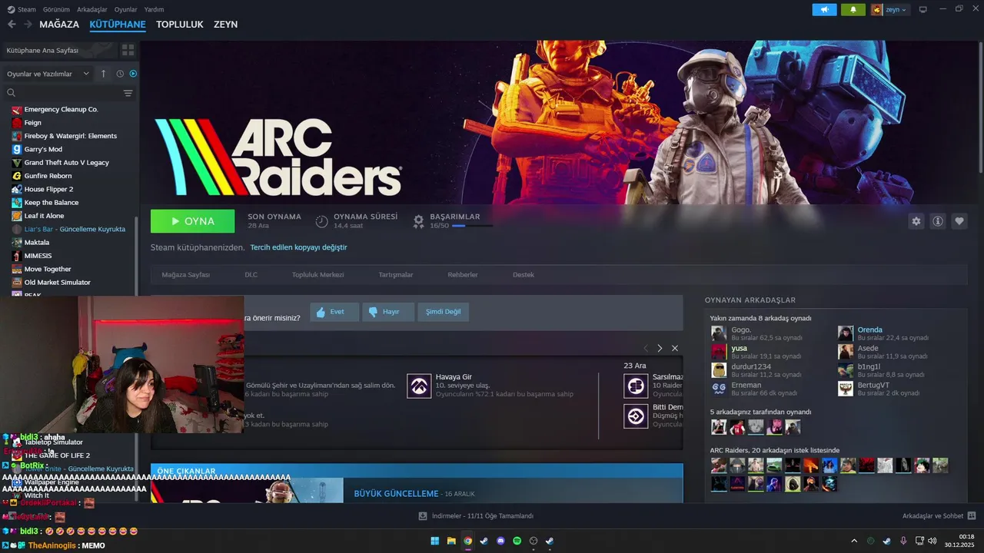This screenshot has width=984, height=553.
Task: Open game info icon
Action: pyautogui.click(x=938, y=221)
